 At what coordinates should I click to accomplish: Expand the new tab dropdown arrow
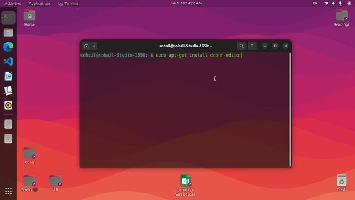[94, 46]
